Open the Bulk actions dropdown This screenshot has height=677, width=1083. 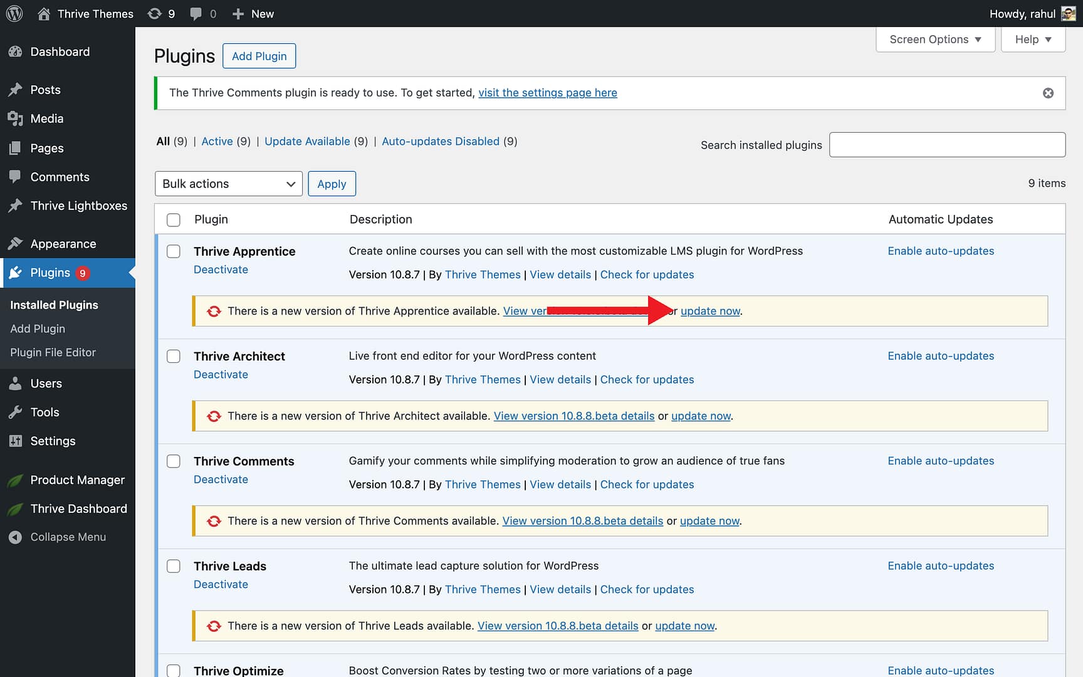click(x=228, y=184)
